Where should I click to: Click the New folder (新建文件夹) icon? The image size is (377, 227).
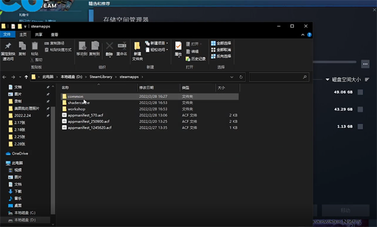[137, 46]
